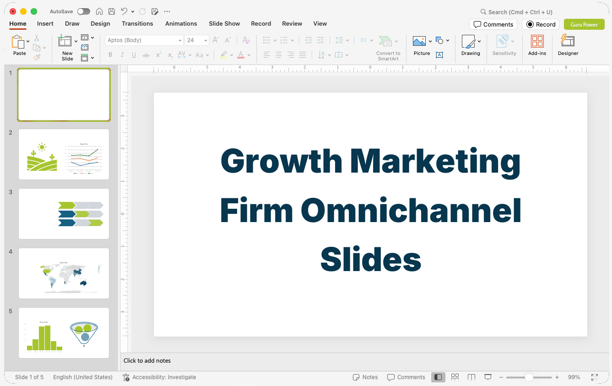Toggle Notes pane in status bar
Viewport: 612px width, 386px height.
(x=365, y=377)
